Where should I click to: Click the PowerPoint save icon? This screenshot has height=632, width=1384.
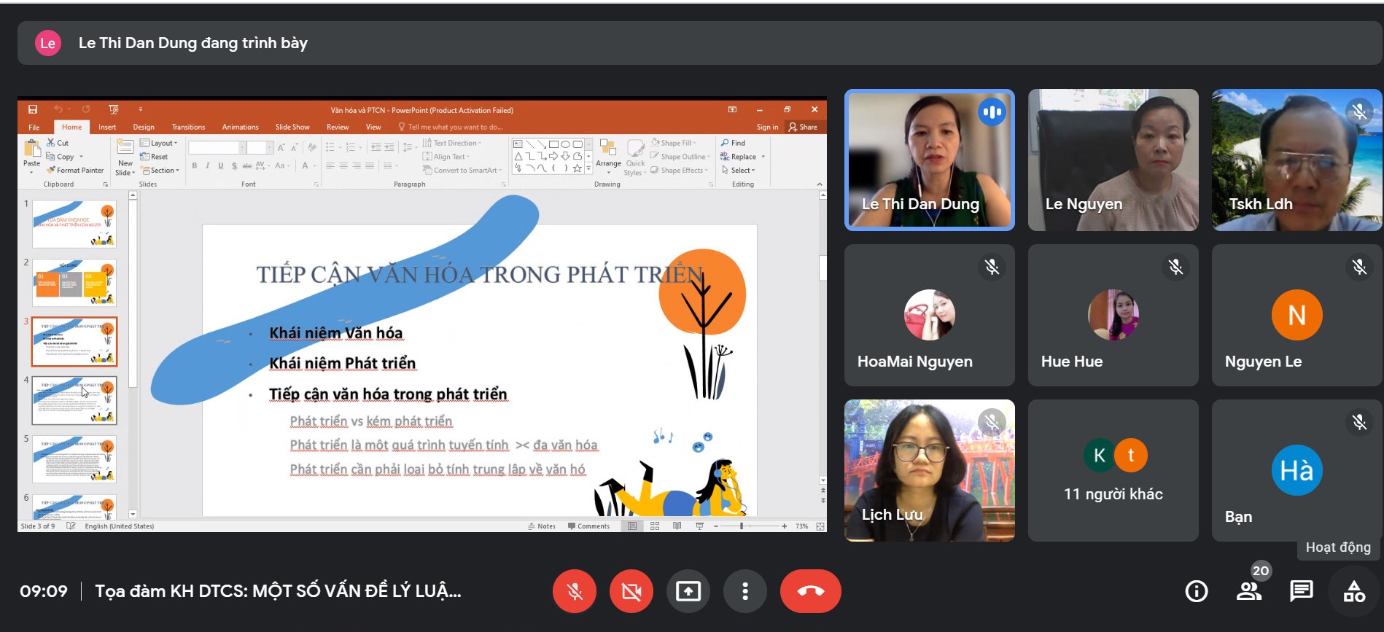(33, 110)
